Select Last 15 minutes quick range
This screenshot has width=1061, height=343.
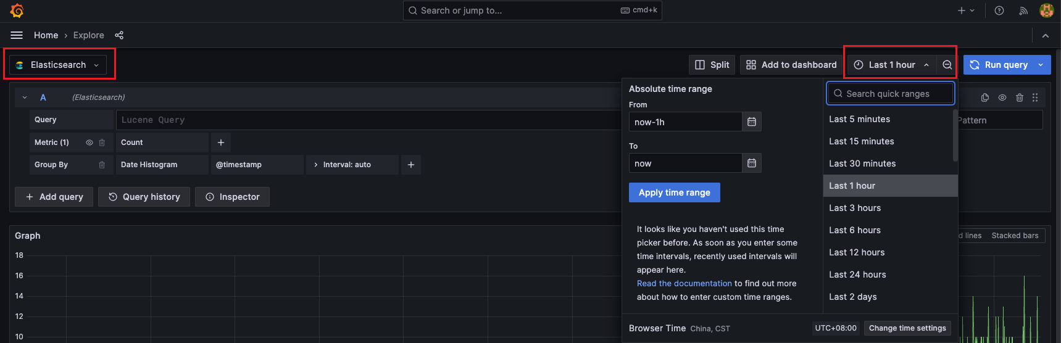861,141
